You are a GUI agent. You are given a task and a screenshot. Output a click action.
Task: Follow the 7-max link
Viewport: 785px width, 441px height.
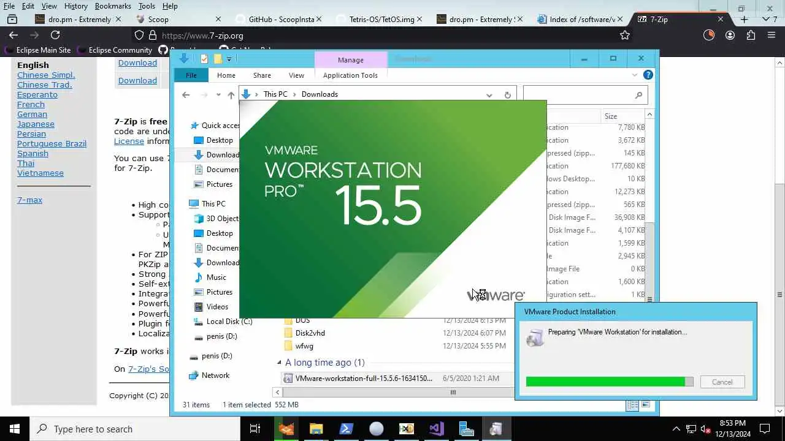pyautogui.click(x=29, y=200)
